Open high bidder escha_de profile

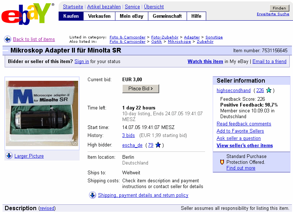tap(132, 145)
